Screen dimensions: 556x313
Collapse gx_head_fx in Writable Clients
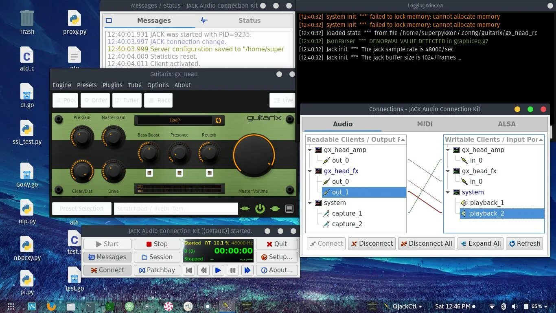point(448,171)
